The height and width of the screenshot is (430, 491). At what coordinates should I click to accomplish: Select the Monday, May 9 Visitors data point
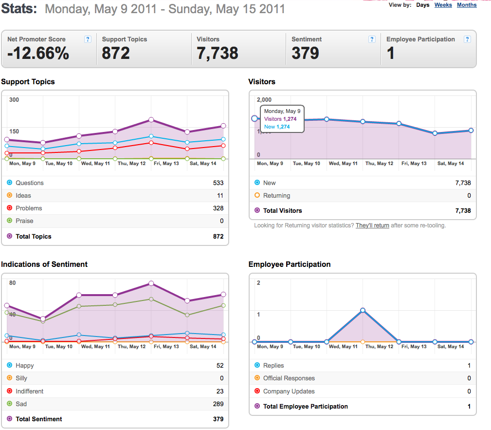point(255,118)
